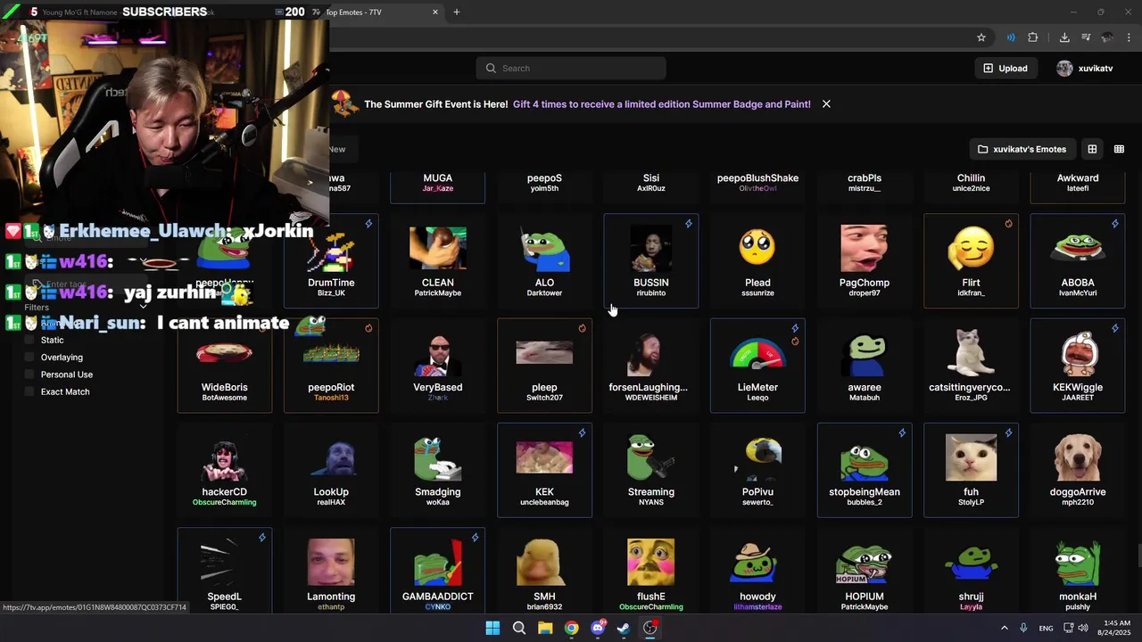Open the Gift 4 times Summer Badge link

tap(661, 104)
